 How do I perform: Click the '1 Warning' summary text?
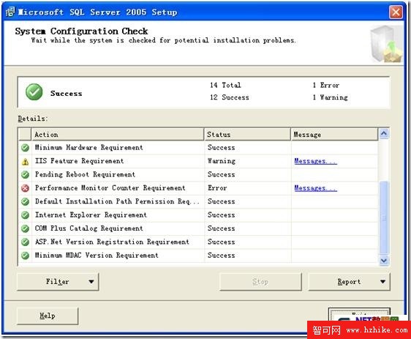[330, 97]
